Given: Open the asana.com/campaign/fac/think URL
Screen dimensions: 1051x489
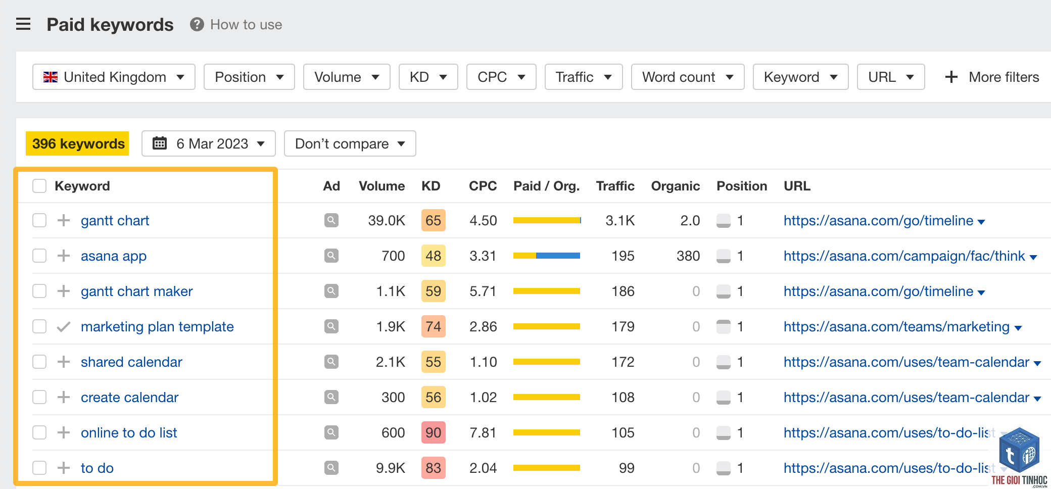Looking at the screenshot, I should (904, 256).
